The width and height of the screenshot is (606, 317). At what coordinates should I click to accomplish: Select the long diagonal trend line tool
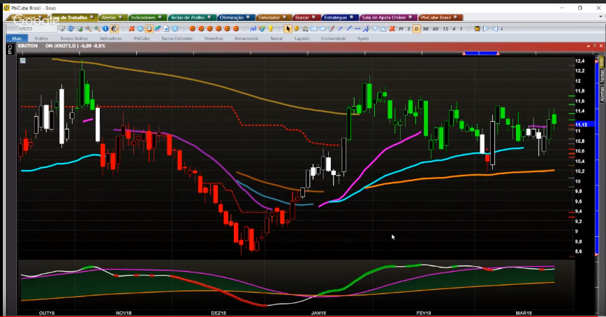[349, 29]
